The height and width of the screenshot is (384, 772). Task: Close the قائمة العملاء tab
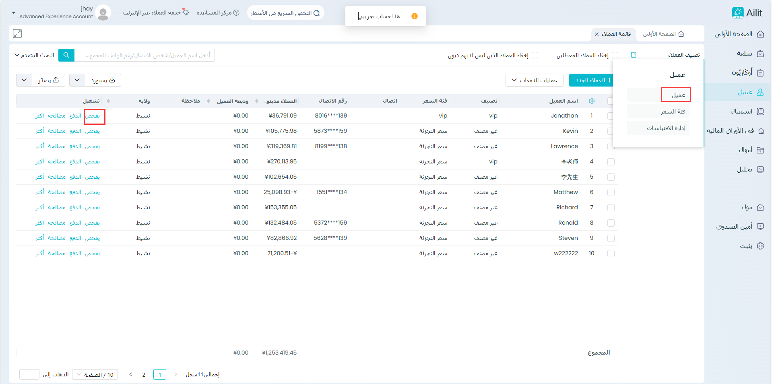coord(597,34)
